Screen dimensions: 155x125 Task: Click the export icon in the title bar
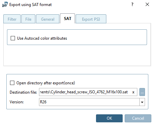(5, 5)
